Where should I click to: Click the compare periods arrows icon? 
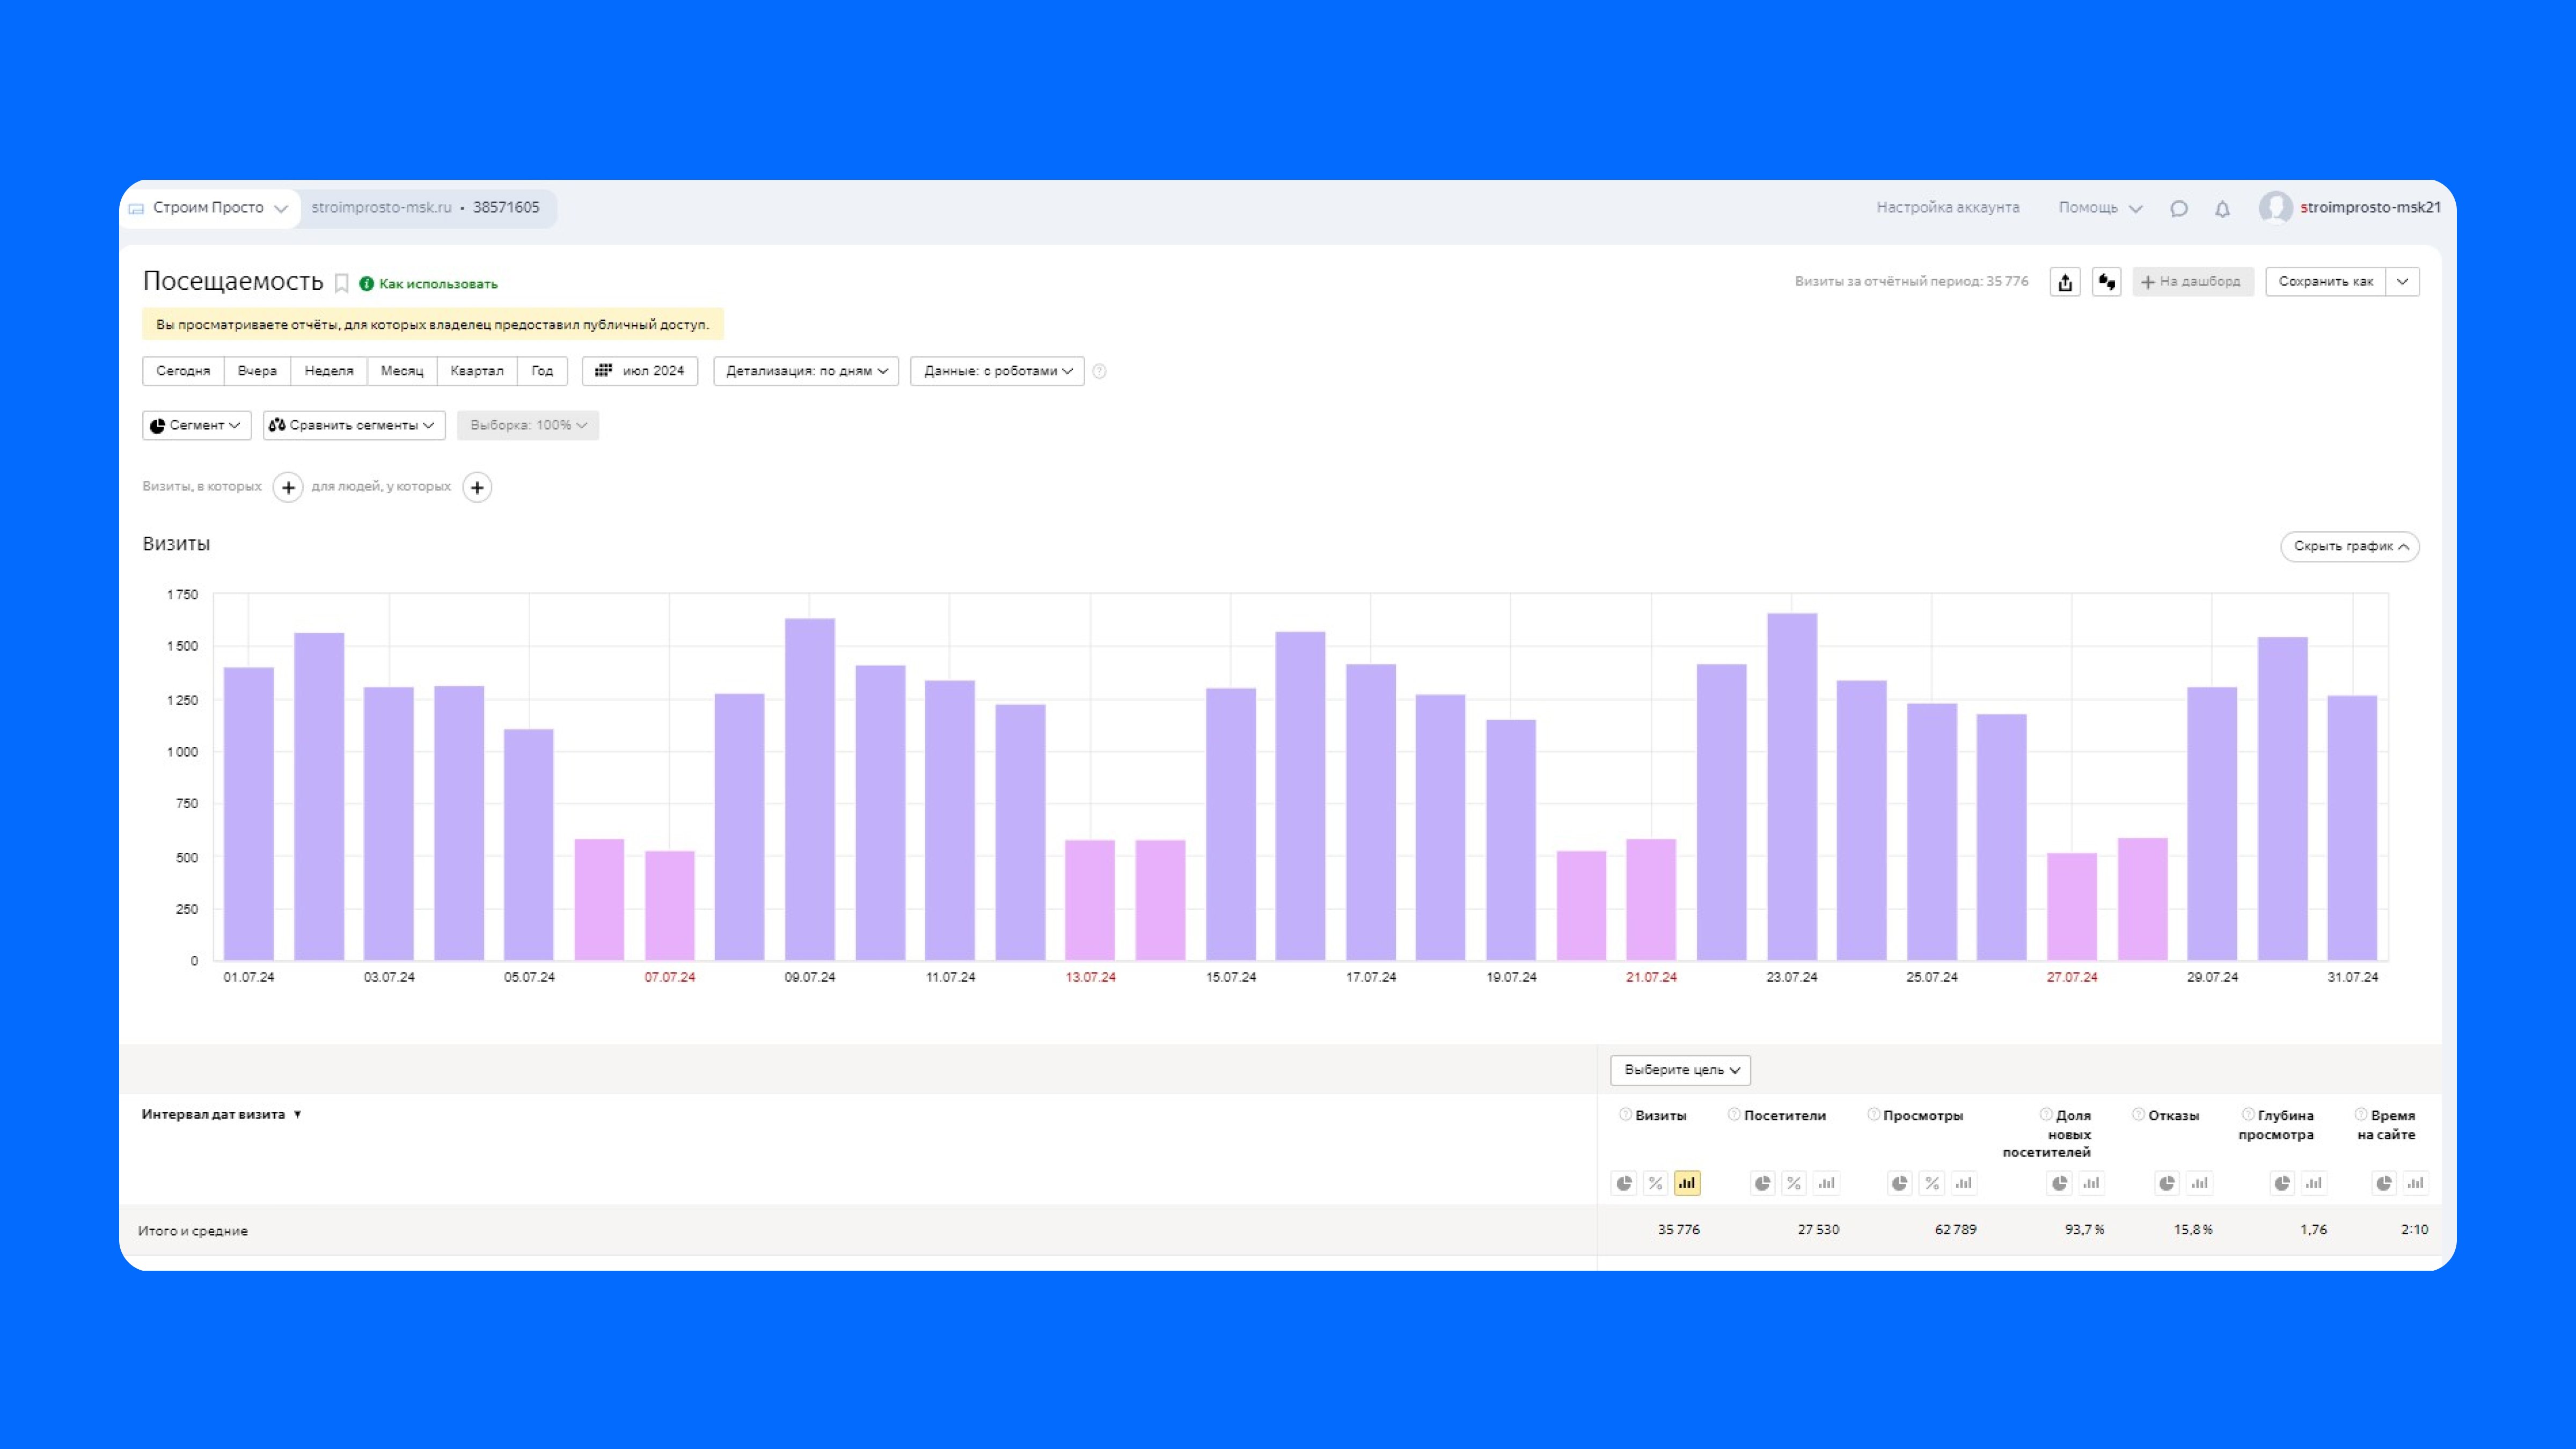point(2106,282)
